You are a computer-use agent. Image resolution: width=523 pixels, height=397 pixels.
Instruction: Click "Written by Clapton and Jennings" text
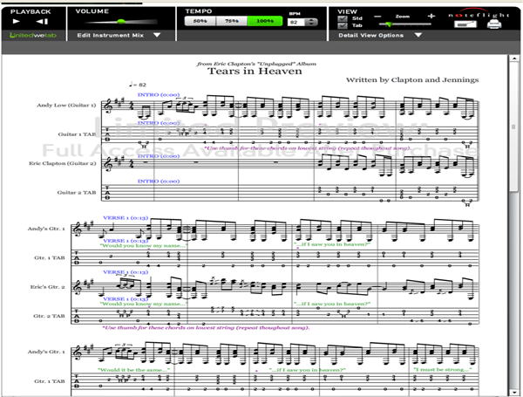(412, 79)
